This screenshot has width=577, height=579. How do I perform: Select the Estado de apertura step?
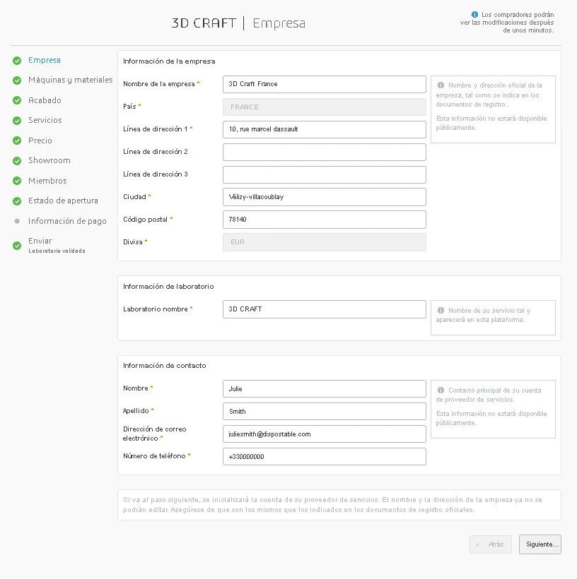click(63, 201)
